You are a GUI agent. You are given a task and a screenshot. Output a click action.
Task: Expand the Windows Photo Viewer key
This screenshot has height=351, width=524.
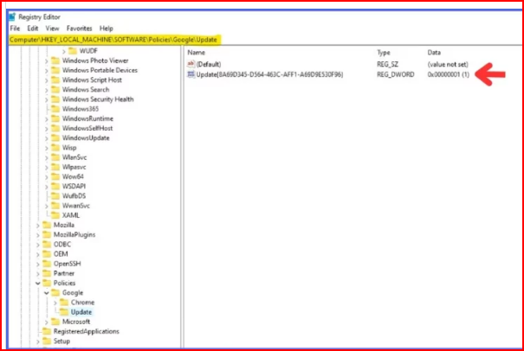47,61
